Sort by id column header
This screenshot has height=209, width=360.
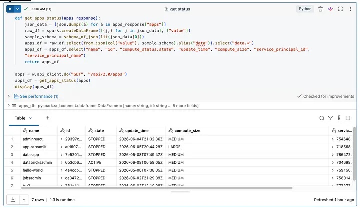(72, 131)
